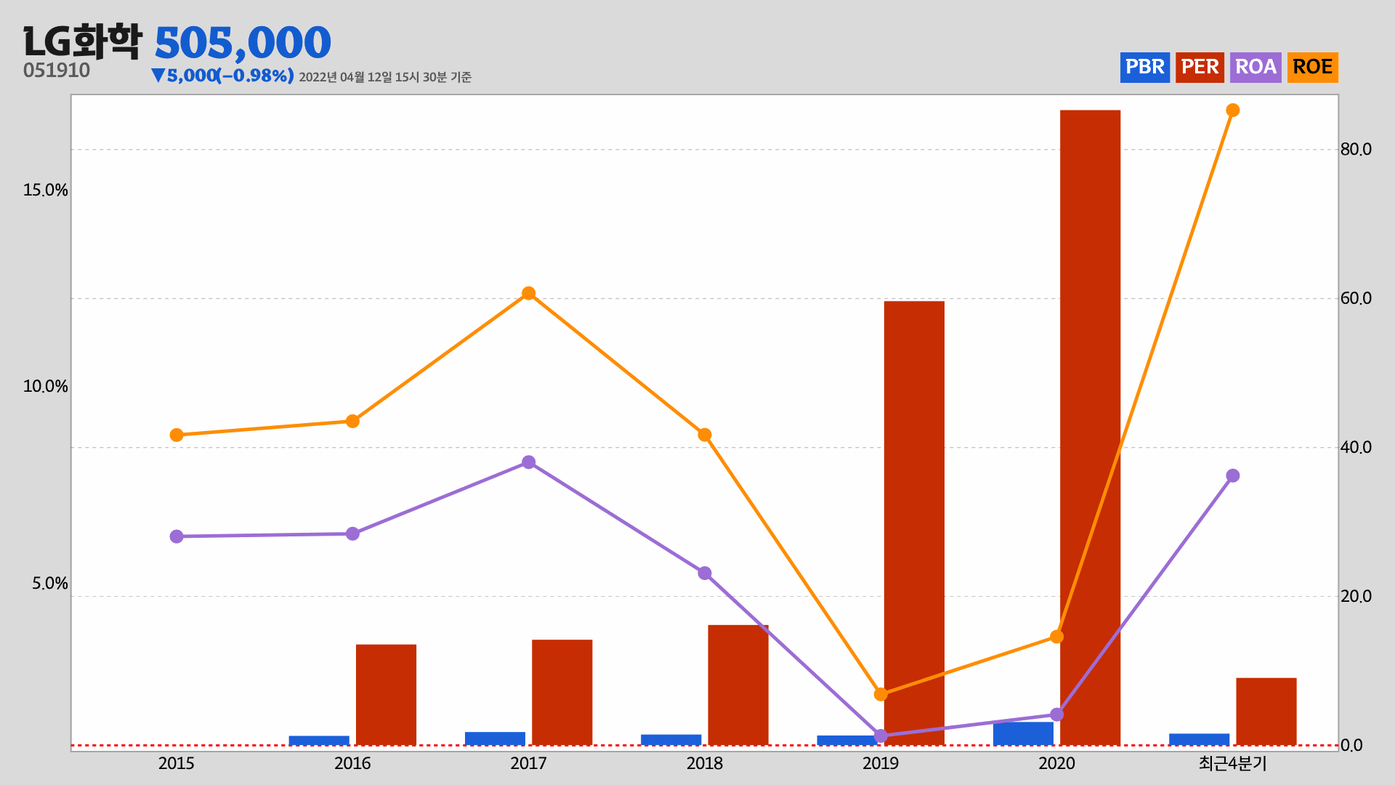Click the 최근4분기 ROA purple data point
The height and width of the screenshot is (785, 1395).
click(x=1233, y=476)
